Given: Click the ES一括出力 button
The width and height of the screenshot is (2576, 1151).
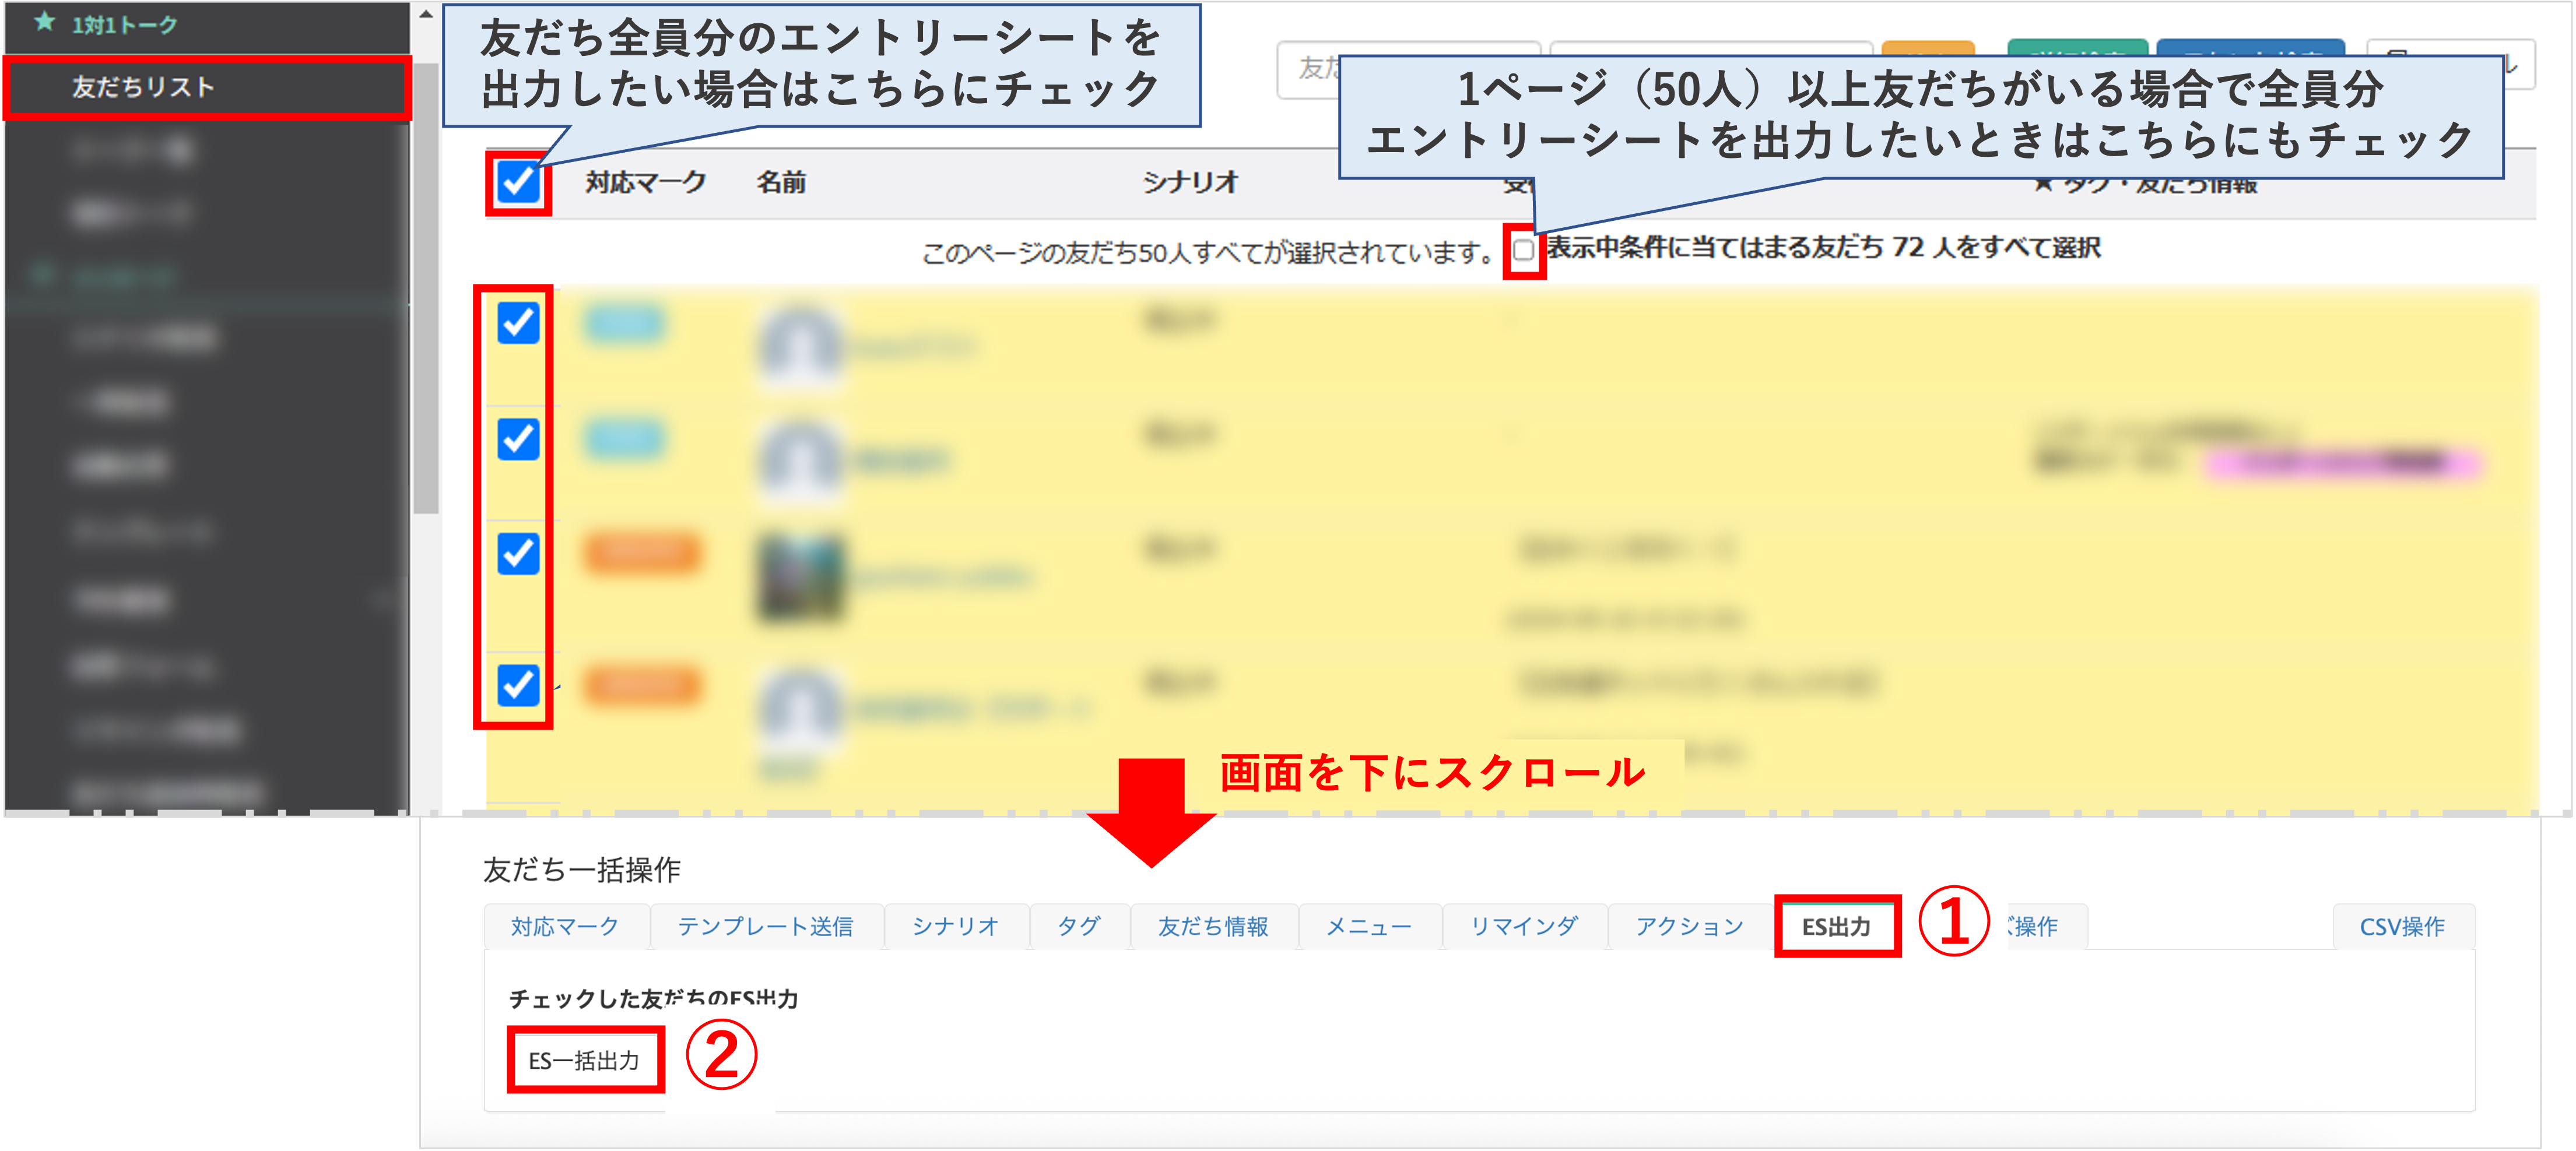Looking at the screenshot, I should [584, 1060].
